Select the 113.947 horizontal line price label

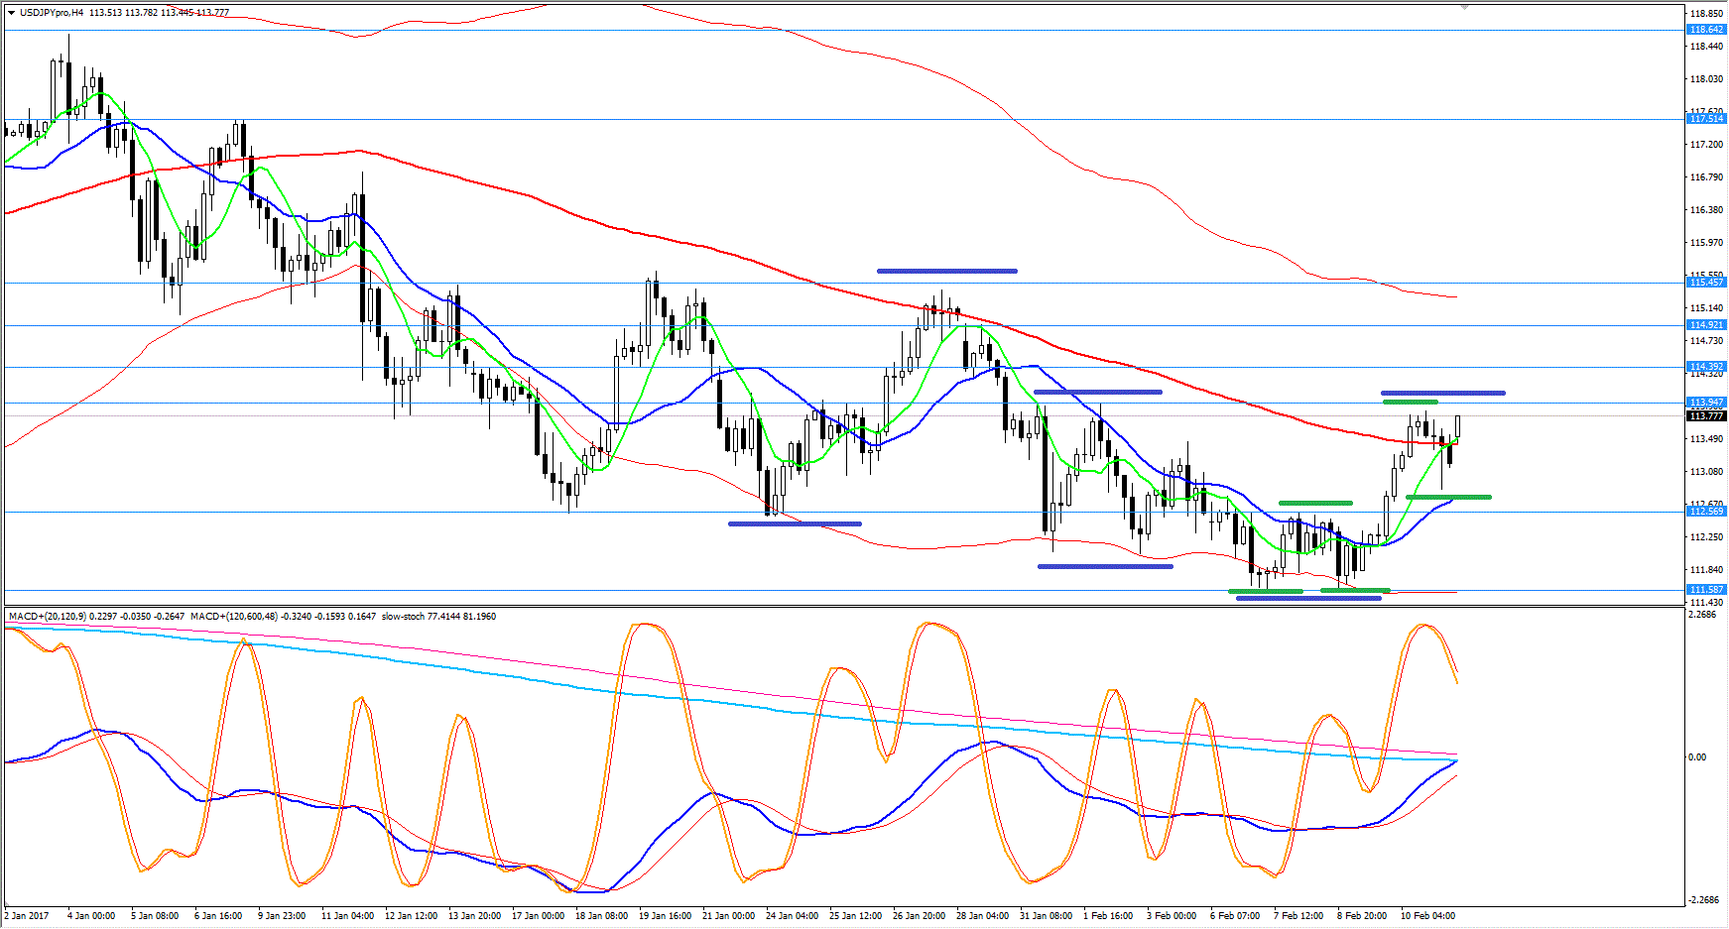click(x=1706, y=403)
